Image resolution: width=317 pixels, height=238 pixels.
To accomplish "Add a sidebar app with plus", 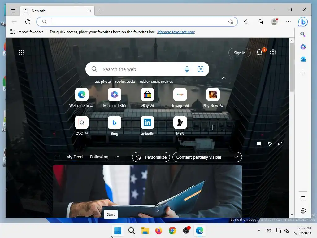I will point(303,73).
